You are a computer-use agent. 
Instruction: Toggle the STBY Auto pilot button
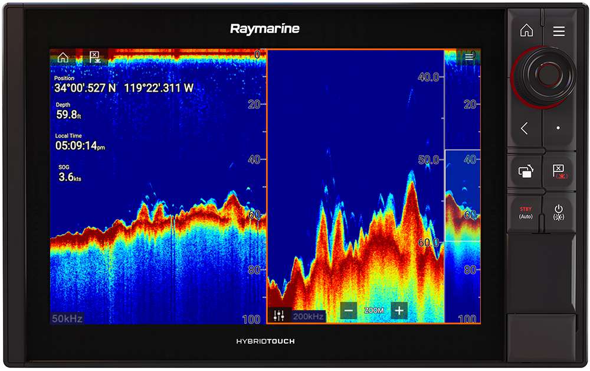pos(525,213)
